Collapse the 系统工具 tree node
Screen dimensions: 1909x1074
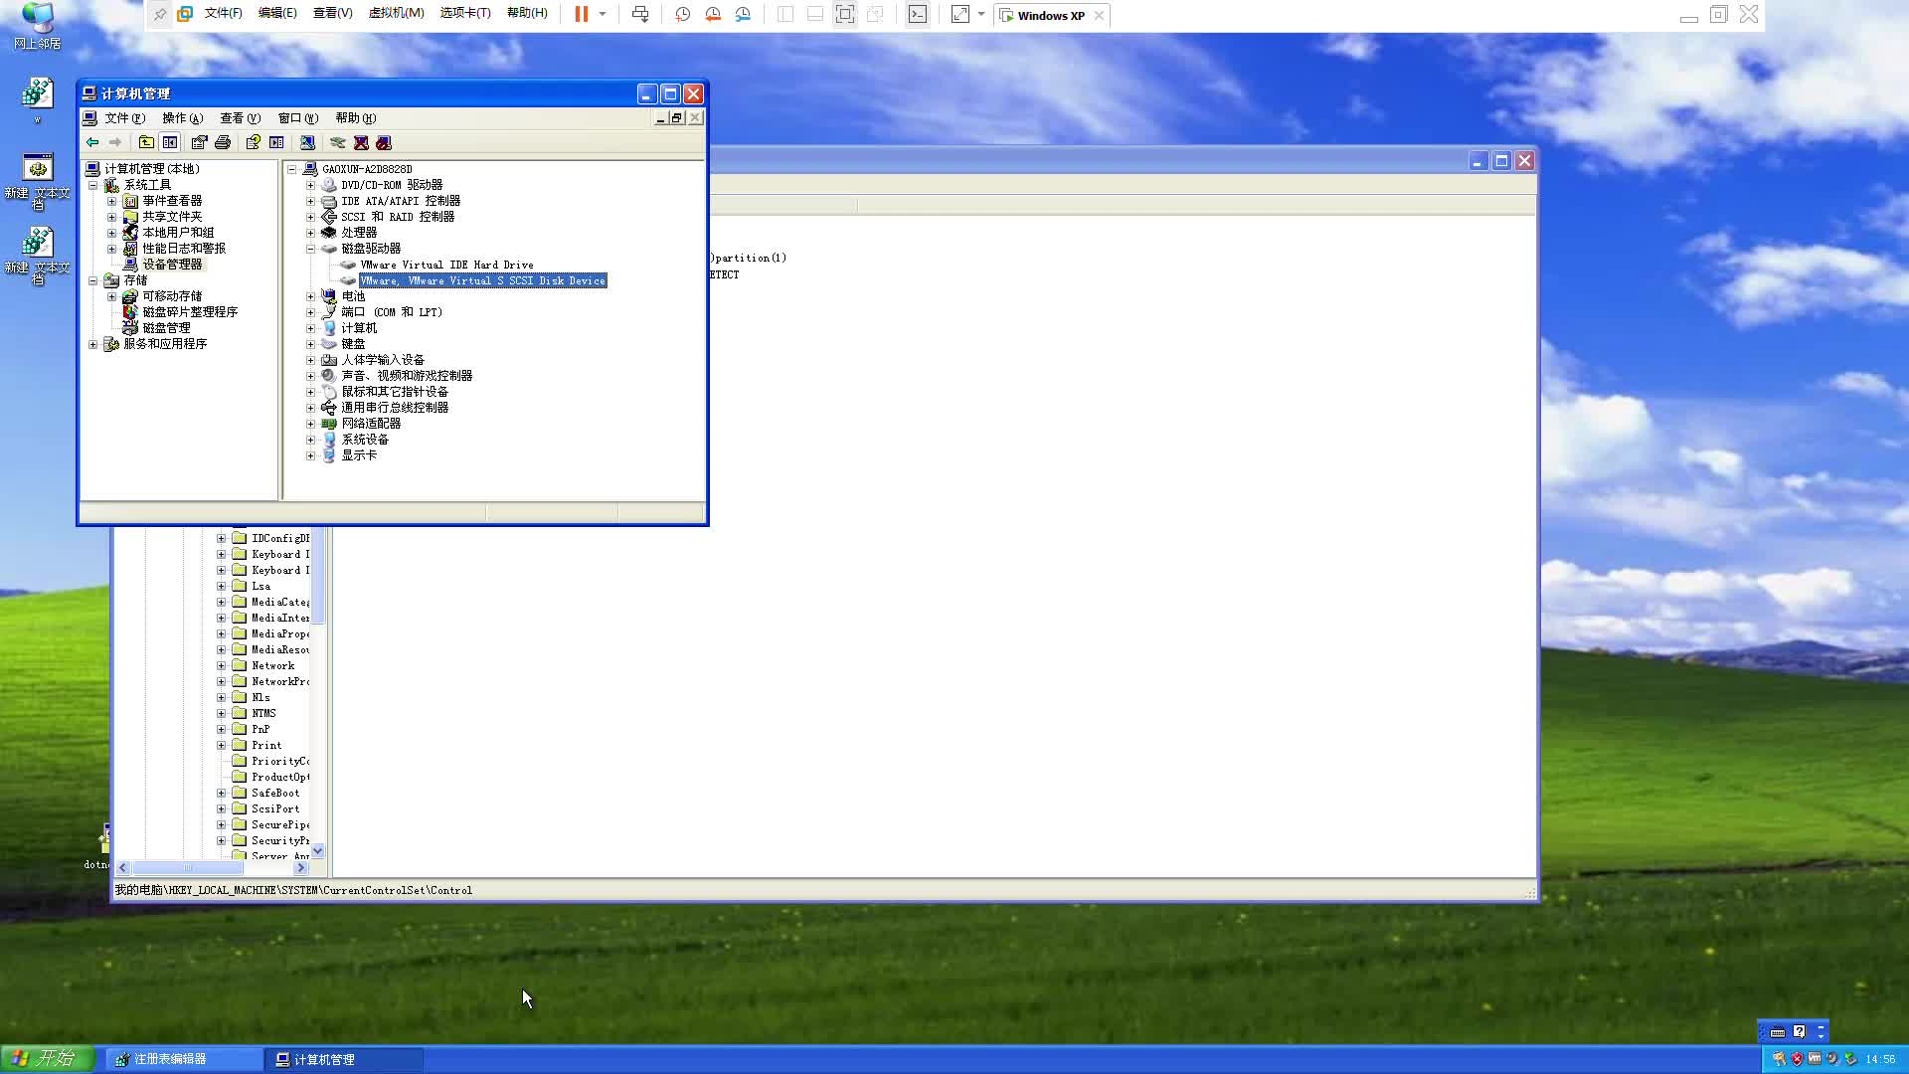point(93,185)
